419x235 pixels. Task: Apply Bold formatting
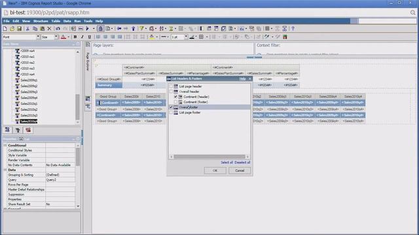(x=75, y=37)
